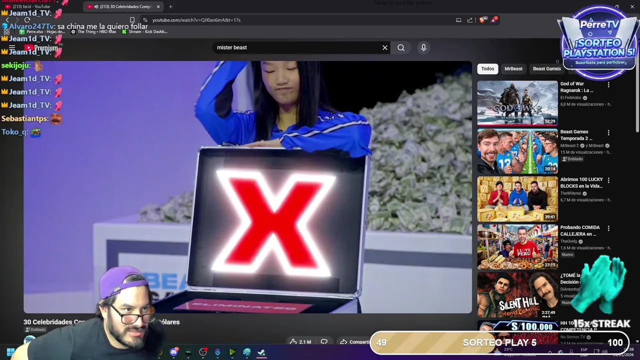640x360 pixels.
Task: Open God of War Ragnarok video title
Action: click(x=577, y=87)
